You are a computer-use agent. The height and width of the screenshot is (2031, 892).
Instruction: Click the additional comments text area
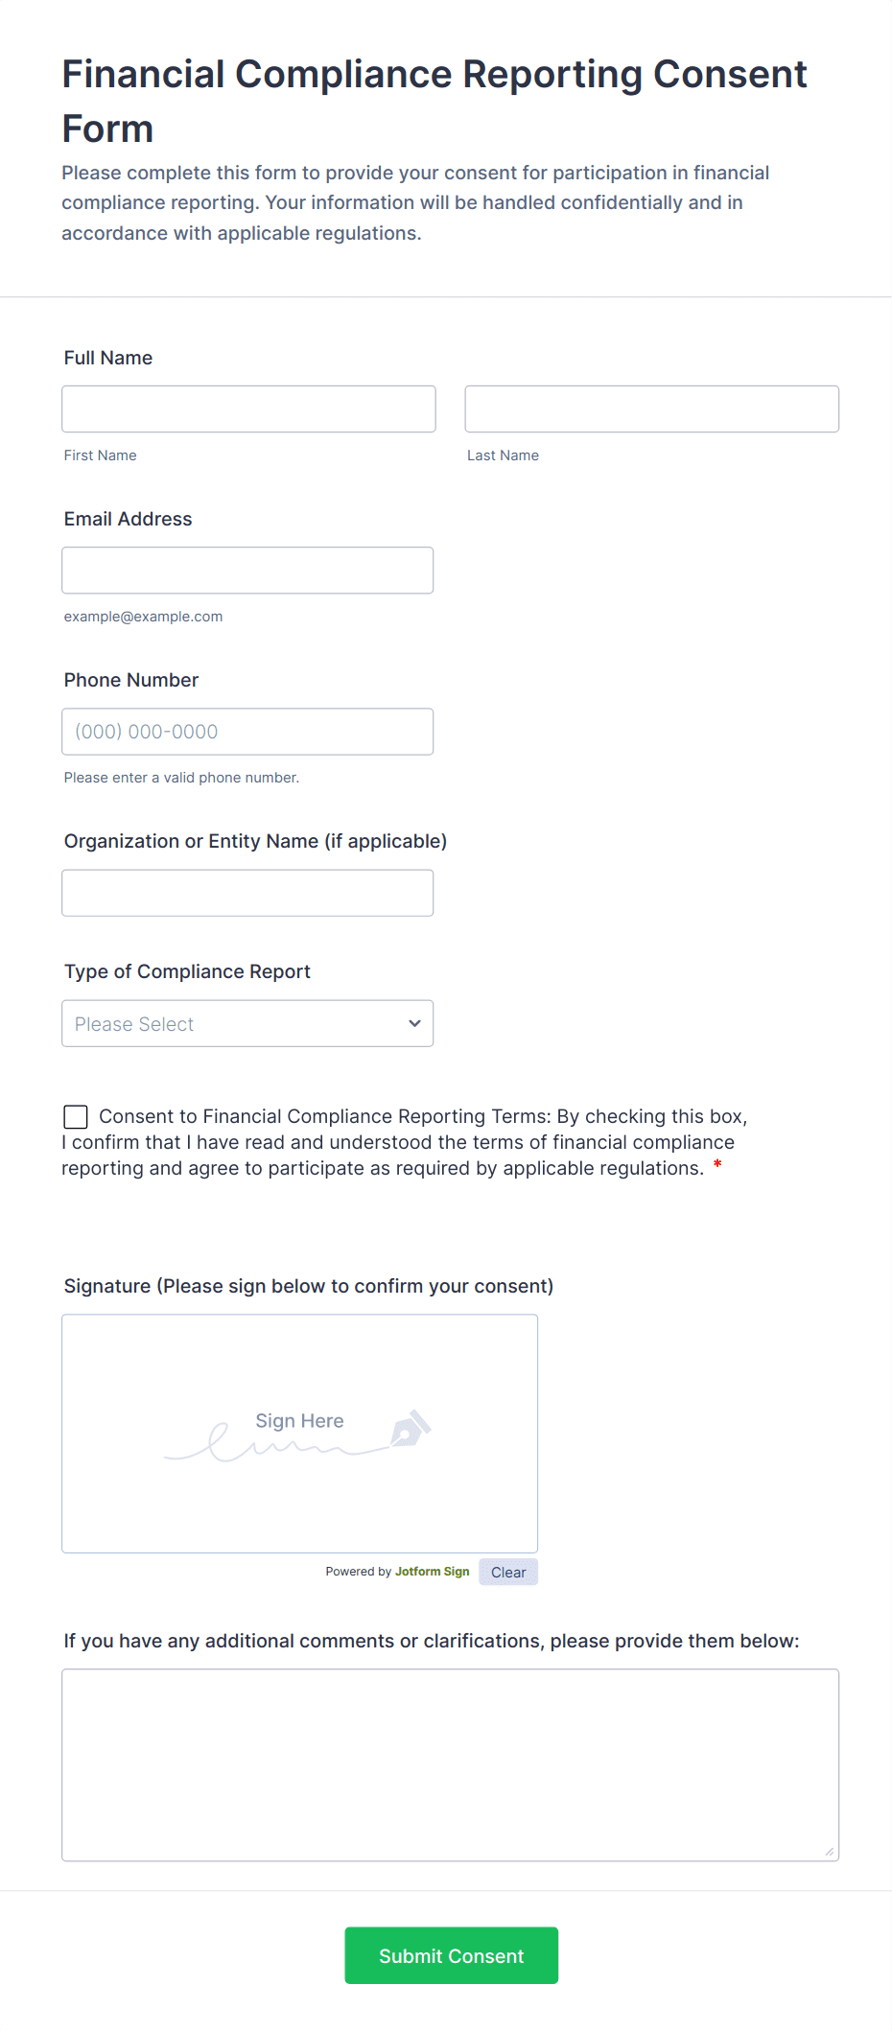click(450, 1764)
